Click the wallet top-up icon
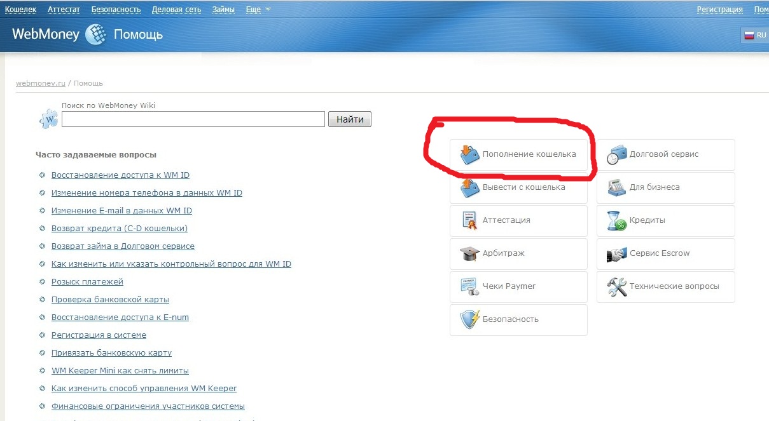 tap(469, 154)
